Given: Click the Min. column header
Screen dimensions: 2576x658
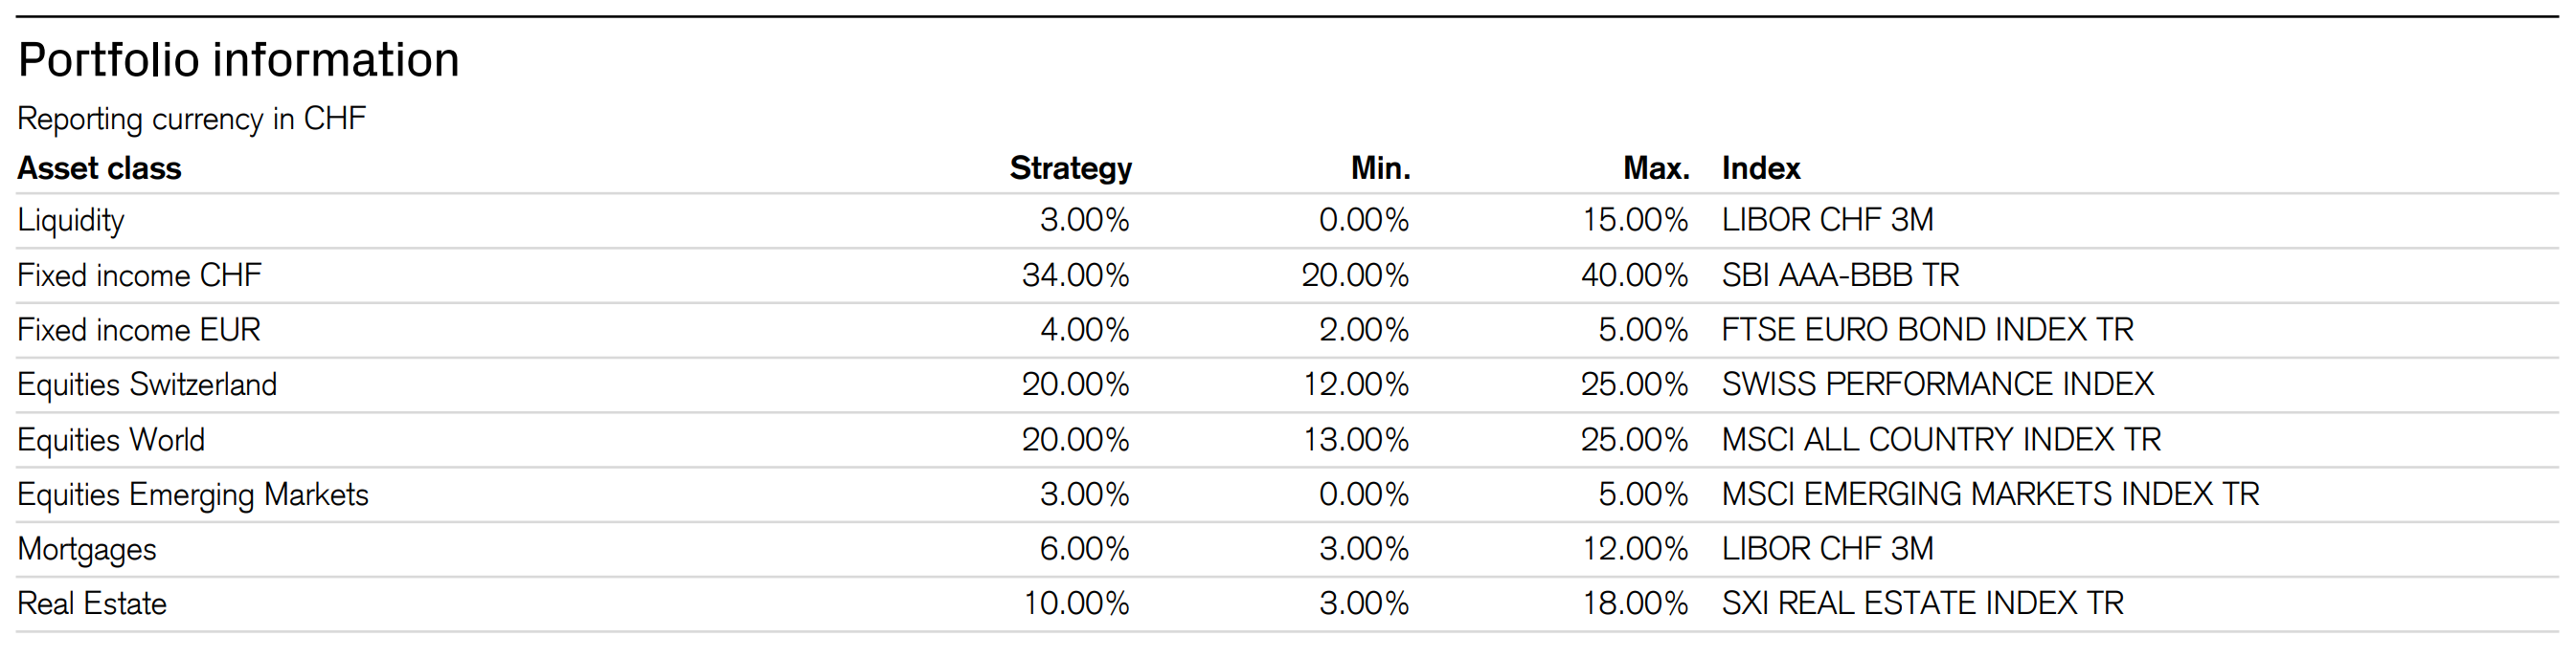Looking at the screenshot, I should (x=1380, y=168).
